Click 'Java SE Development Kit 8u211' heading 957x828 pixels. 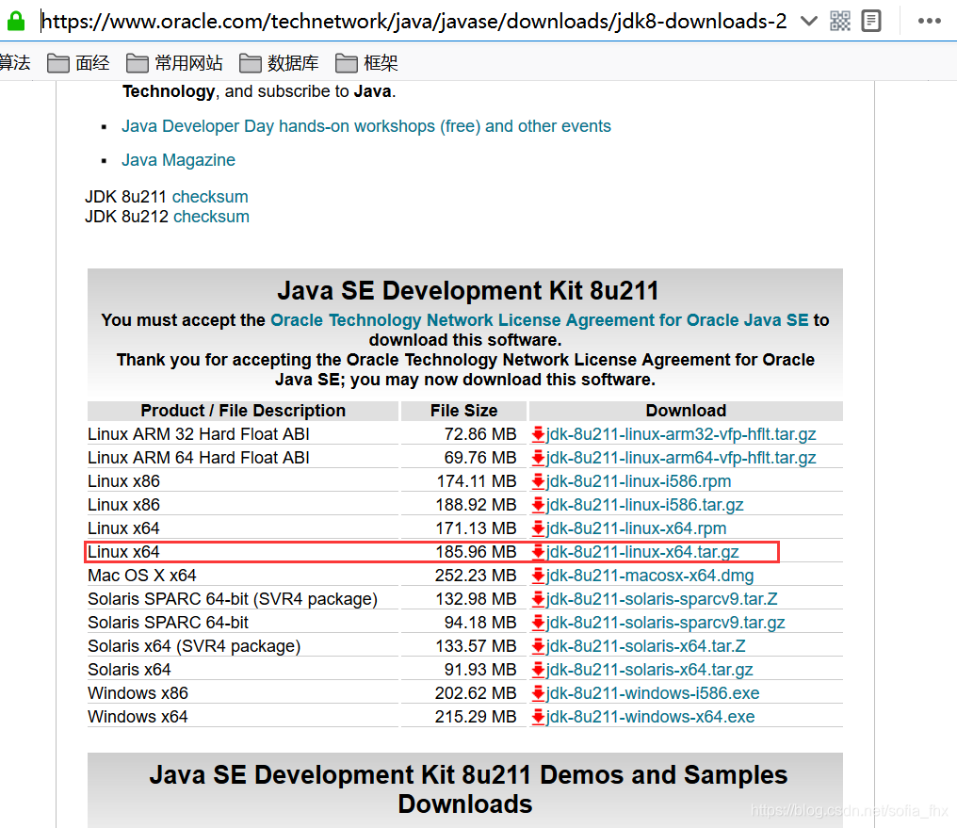coord(467,290)
